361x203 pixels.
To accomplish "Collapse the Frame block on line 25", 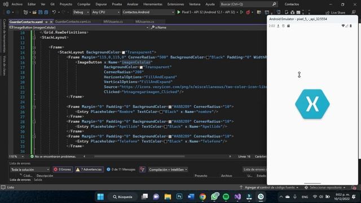I will tap(34, 107).
